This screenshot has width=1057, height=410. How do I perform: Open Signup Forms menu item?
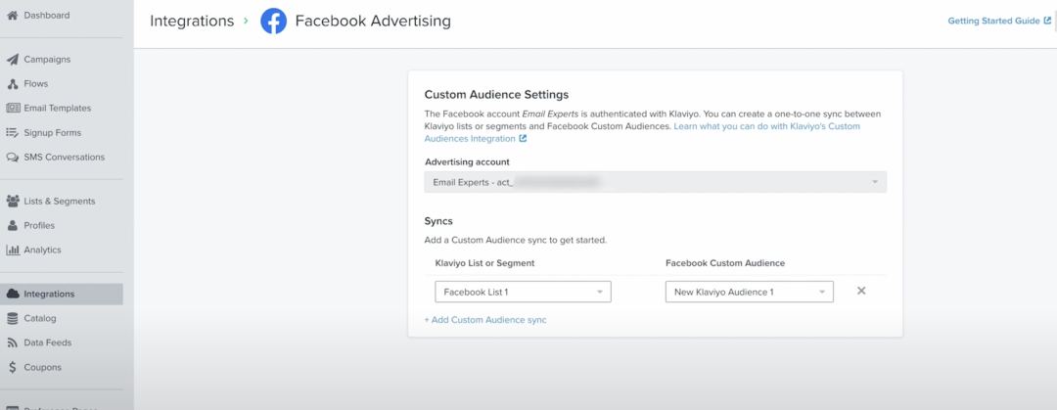coord(52,133)
